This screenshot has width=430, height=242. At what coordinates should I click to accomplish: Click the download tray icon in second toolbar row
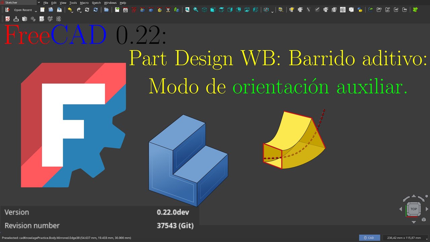(16, 19)
